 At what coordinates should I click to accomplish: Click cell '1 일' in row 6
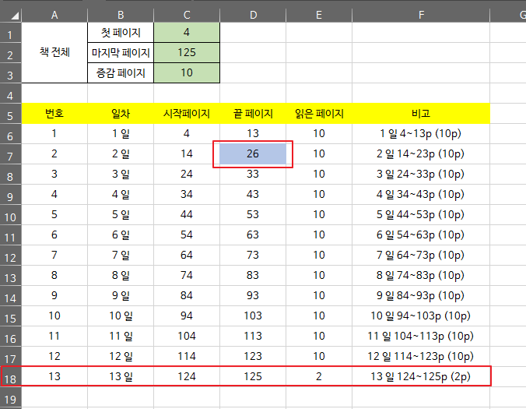tap(121, 134)
